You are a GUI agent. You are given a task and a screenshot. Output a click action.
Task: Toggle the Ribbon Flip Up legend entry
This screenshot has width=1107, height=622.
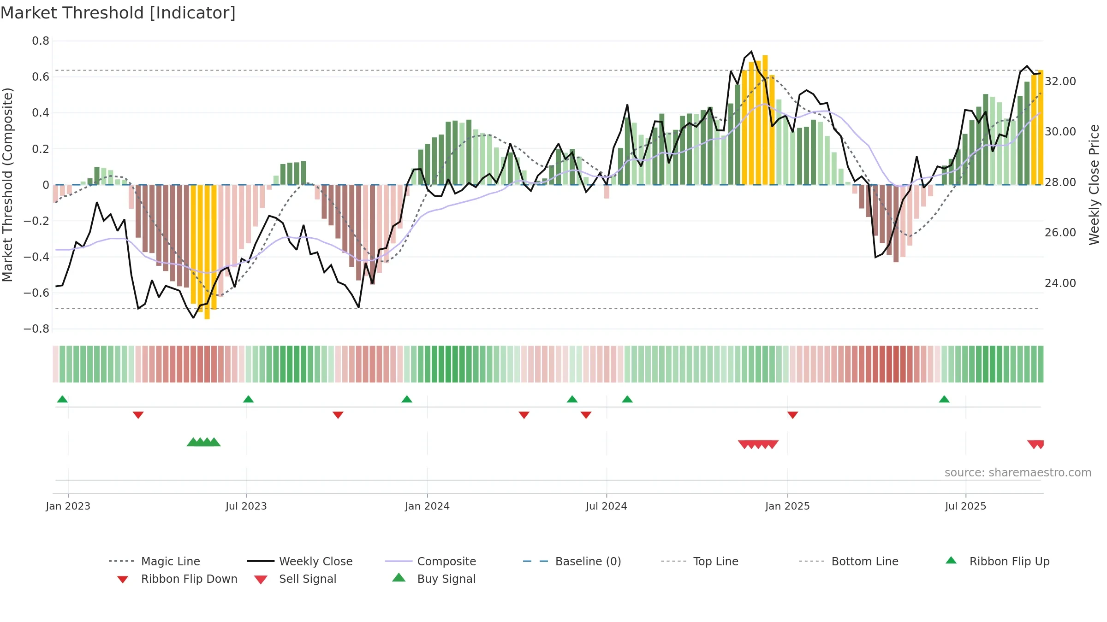[x=997, y=561]
